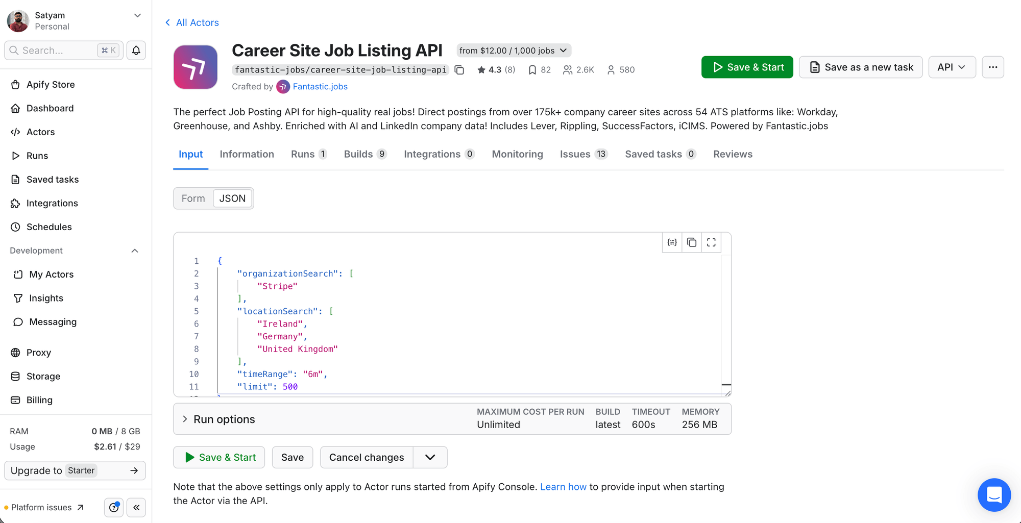Click Save as a new task
Viewport: 1021px width, 523px height.
861,67
